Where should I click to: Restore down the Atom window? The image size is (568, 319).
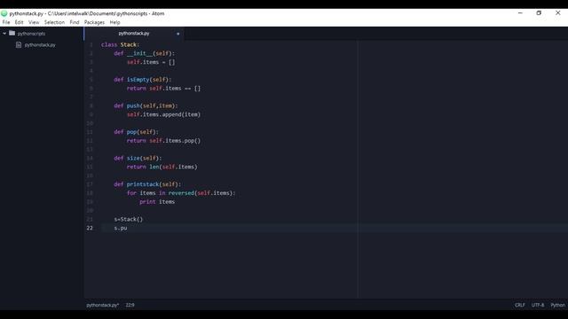coord(539,13)
